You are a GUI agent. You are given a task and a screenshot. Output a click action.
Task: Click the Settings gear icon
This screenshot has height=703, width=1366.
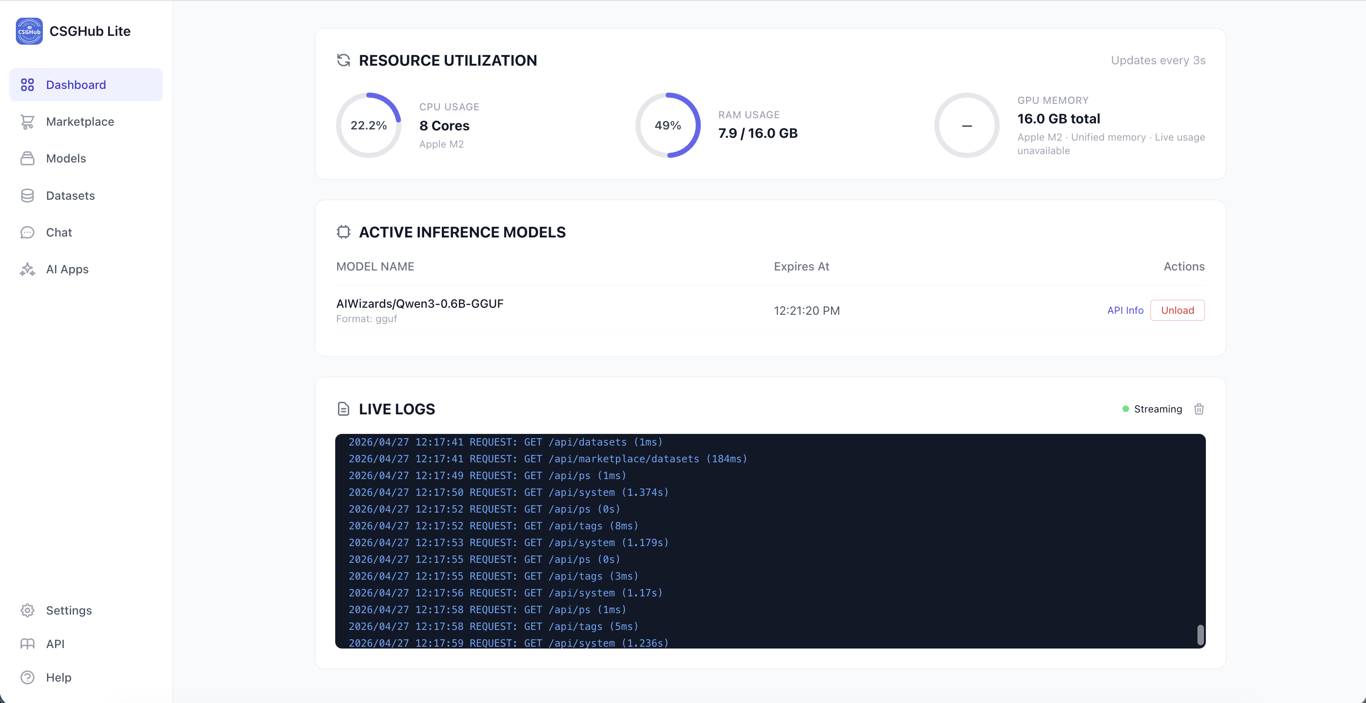coord(27,611)
